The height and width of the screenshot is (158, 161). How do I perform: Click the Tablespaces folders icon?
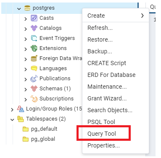coord(21,119)
